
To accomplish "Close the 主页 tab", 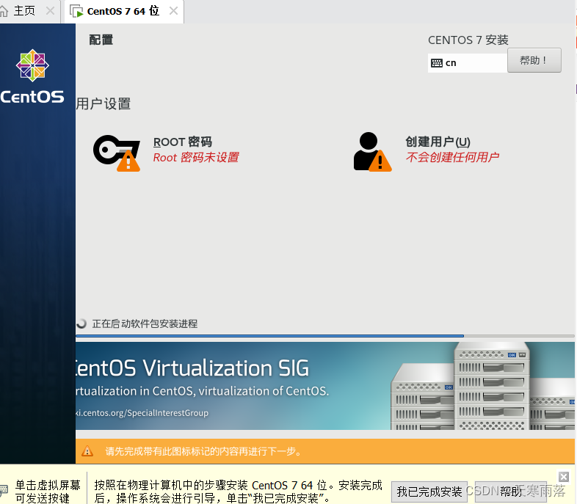I will tap(51, 11).
